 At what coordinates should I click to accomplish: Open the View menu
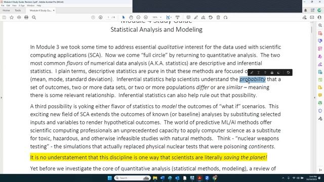(14, 6)
